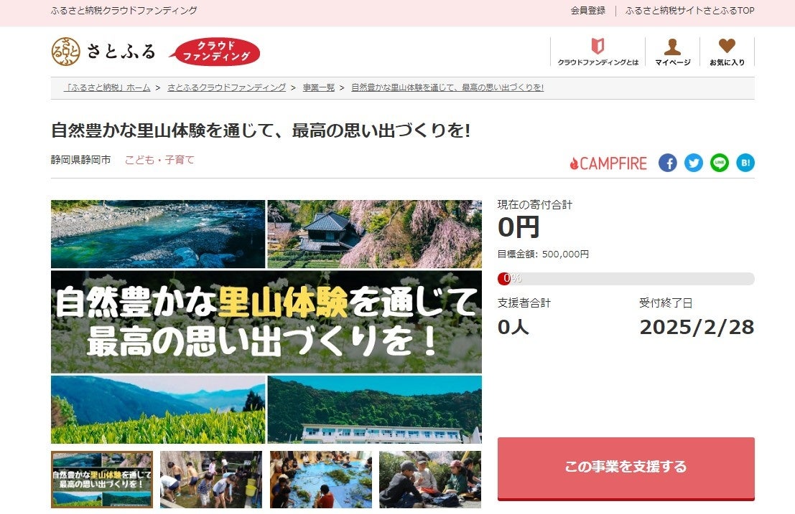Open さとふるクラウドファンディング breadcrumb
The image size is (795, 514).
(x=227, y=87)
